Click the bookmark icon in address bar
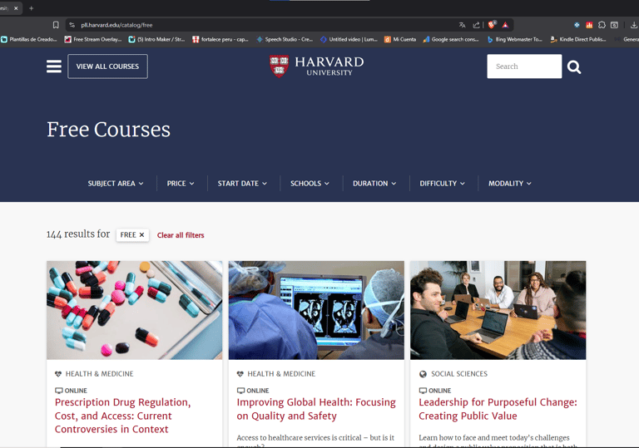Image resolution: width=639 pixels, height=448 pixels. click(x=56, y=25)
